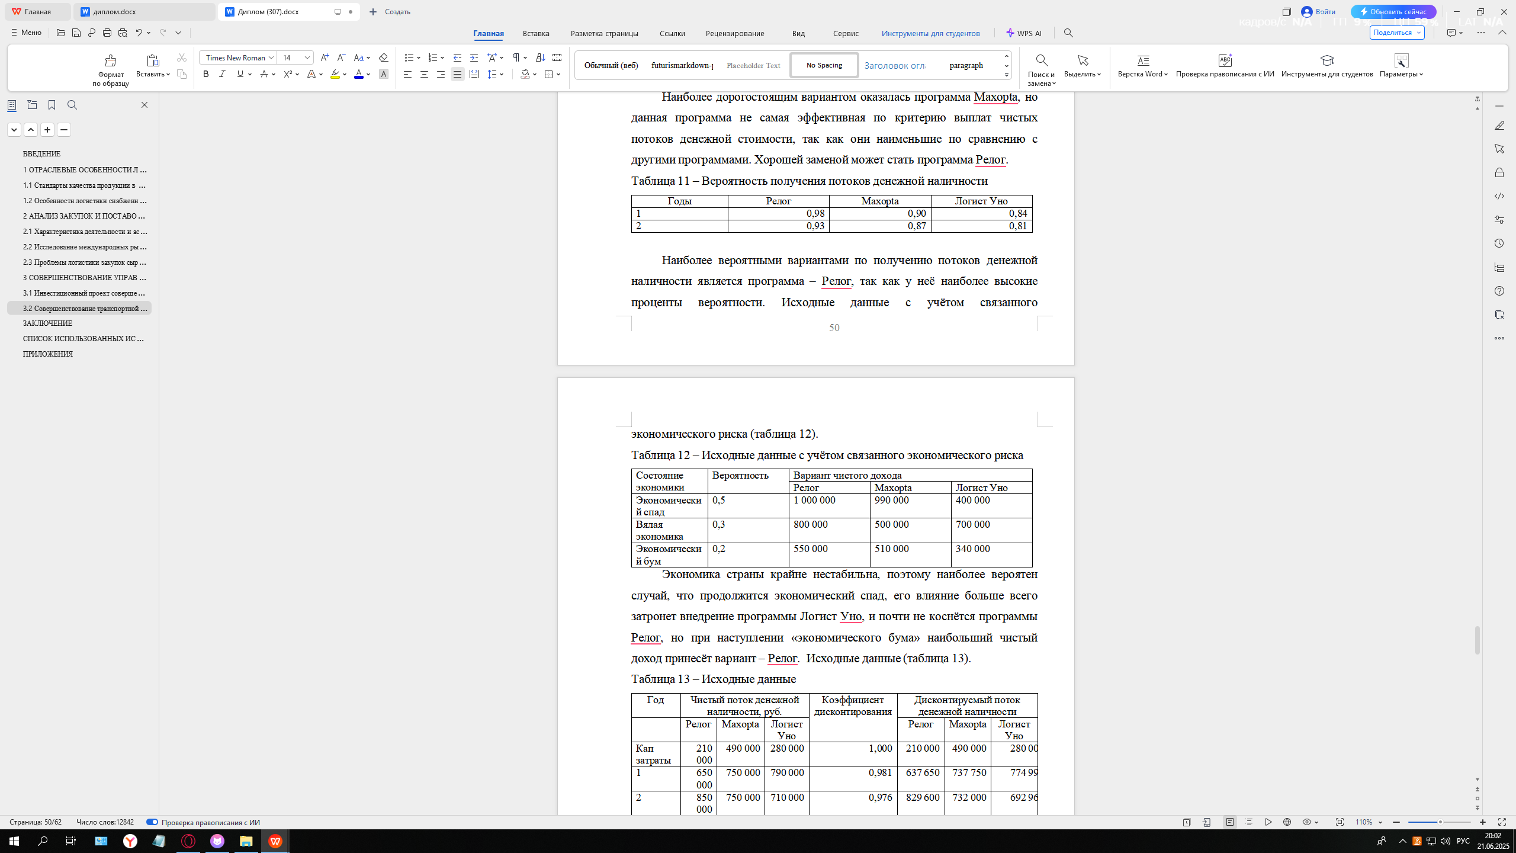Close the navigation pane
This screenshot has height=853, width=1516.
point(144,105)
